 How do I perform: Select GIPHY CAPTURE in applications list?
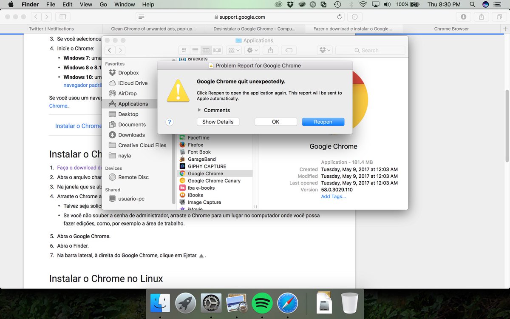coord(207,166)
